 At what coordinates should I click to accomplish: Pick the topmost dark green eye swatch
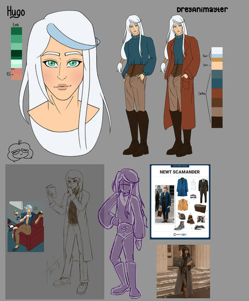click(x=16, y=31)
